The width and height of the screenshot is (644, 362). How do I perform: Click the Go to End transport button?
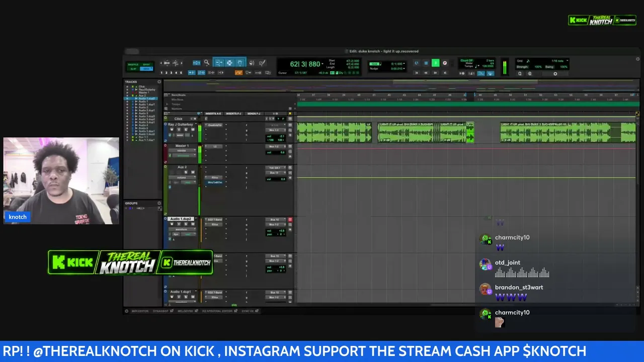click(x=445, y=73)
